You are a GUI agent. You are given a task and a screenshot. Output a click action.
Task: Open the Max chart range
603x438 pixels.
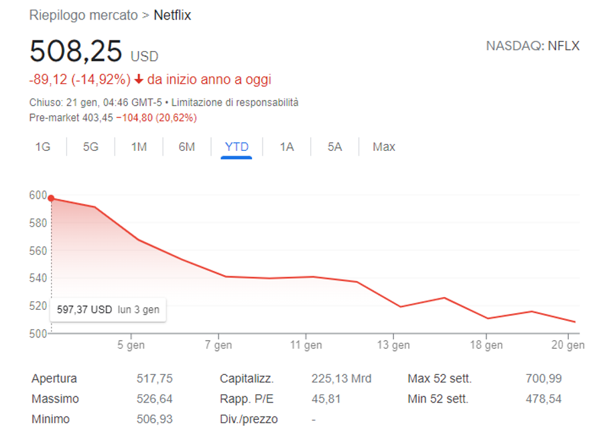384,147
